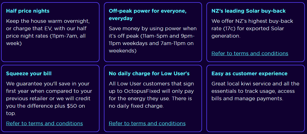Click the Half price nights heading
This screenshot has width=307, height=134.
pyautogui.click(x=28, y=11)
